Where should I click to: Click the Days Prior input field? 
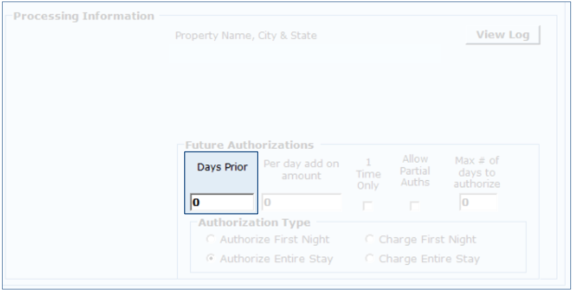point(222,203)
